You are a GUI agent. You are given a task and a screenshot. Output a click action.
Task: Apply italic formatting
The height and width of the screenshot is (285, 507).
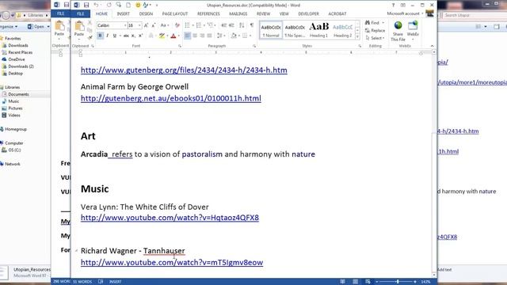108,36
